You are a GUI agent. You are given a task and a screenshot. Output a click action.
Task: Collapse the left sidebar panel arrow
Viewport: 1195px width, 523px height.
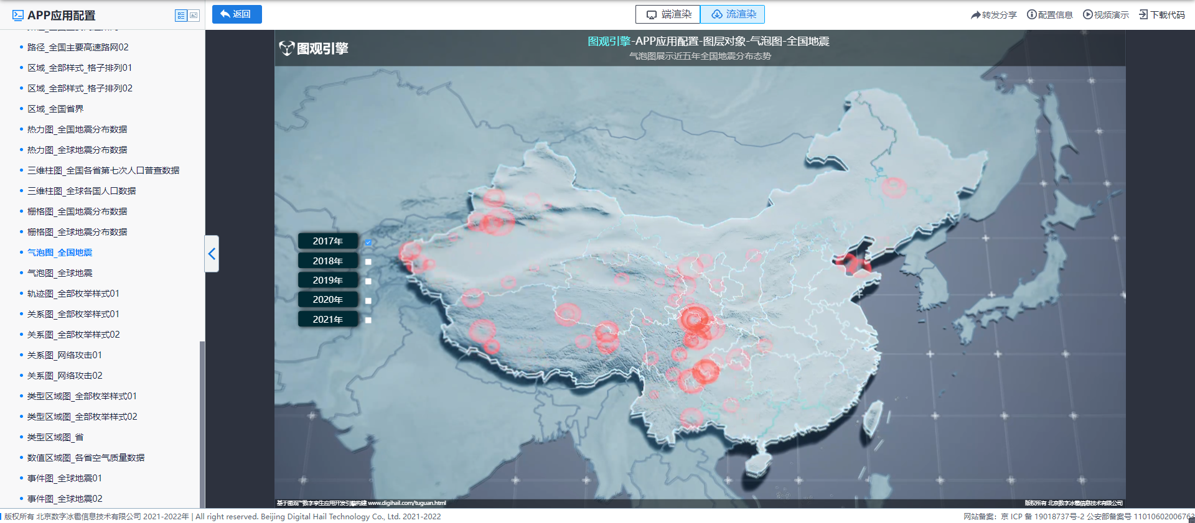[x=212, y=254]
